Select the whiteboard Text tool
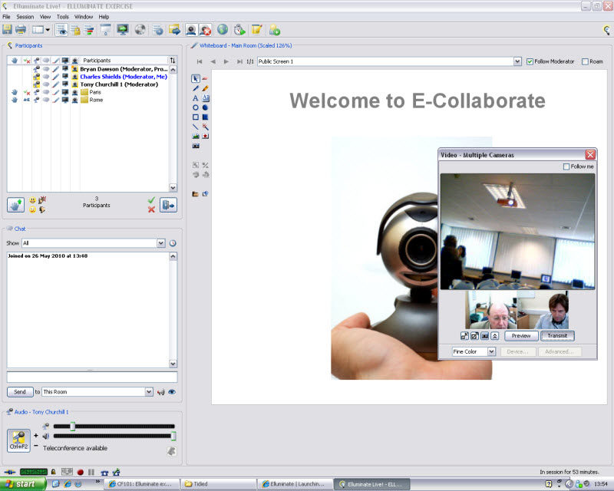 (x=196, y=98)
